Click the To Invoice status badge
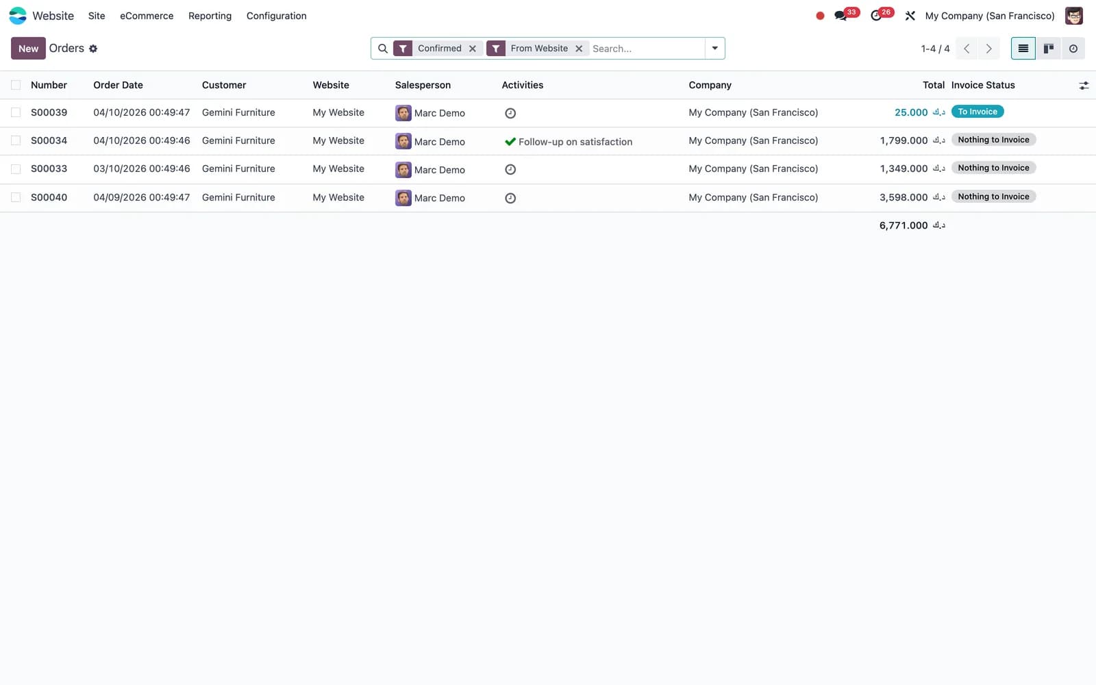1096x685 pixels. tap(977, 112)
